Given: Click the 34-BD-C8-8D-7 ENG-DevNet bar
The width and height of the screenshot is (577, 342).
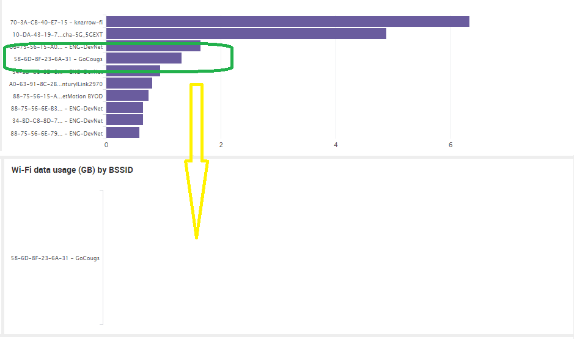Looking at the screenshot, I should (x=125, y=120).
